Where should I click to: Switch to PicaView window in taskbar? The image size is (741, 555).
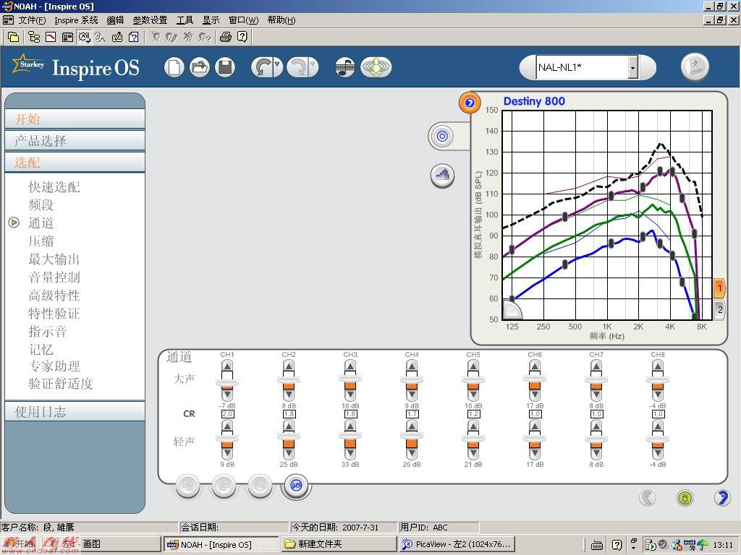click(457, 544)
